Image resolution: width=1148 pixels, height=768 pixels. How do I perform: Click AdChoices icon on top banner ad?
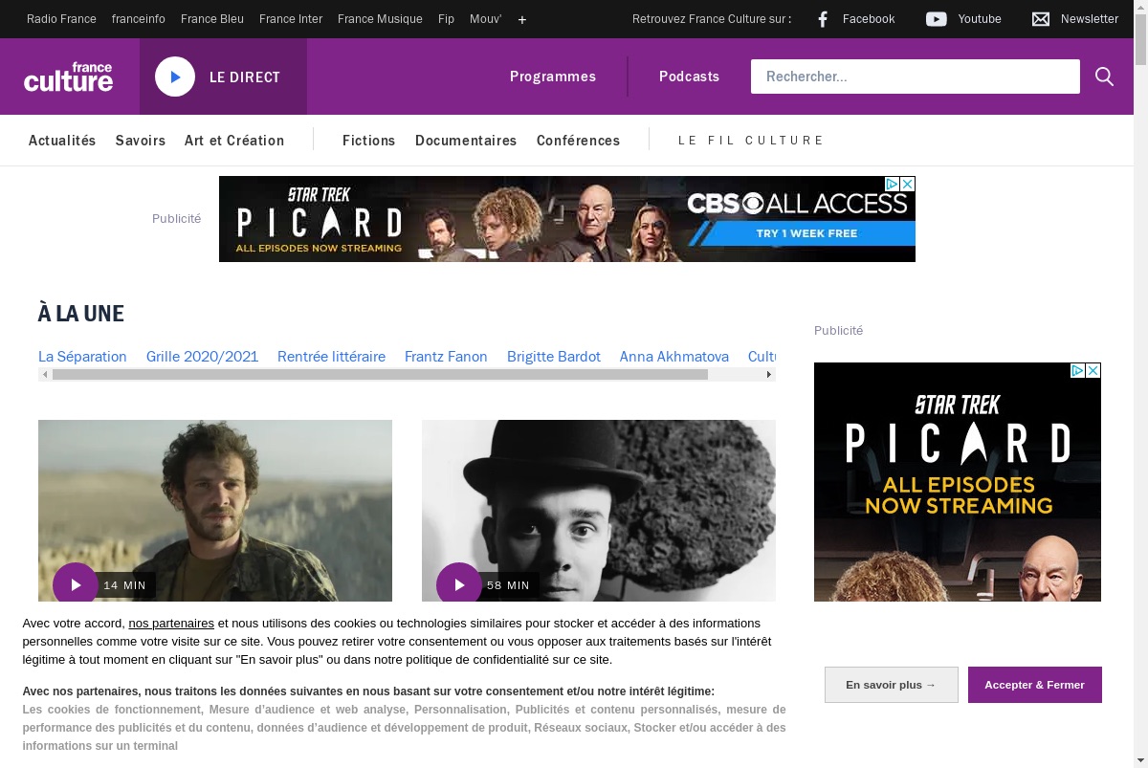(892, 184)
